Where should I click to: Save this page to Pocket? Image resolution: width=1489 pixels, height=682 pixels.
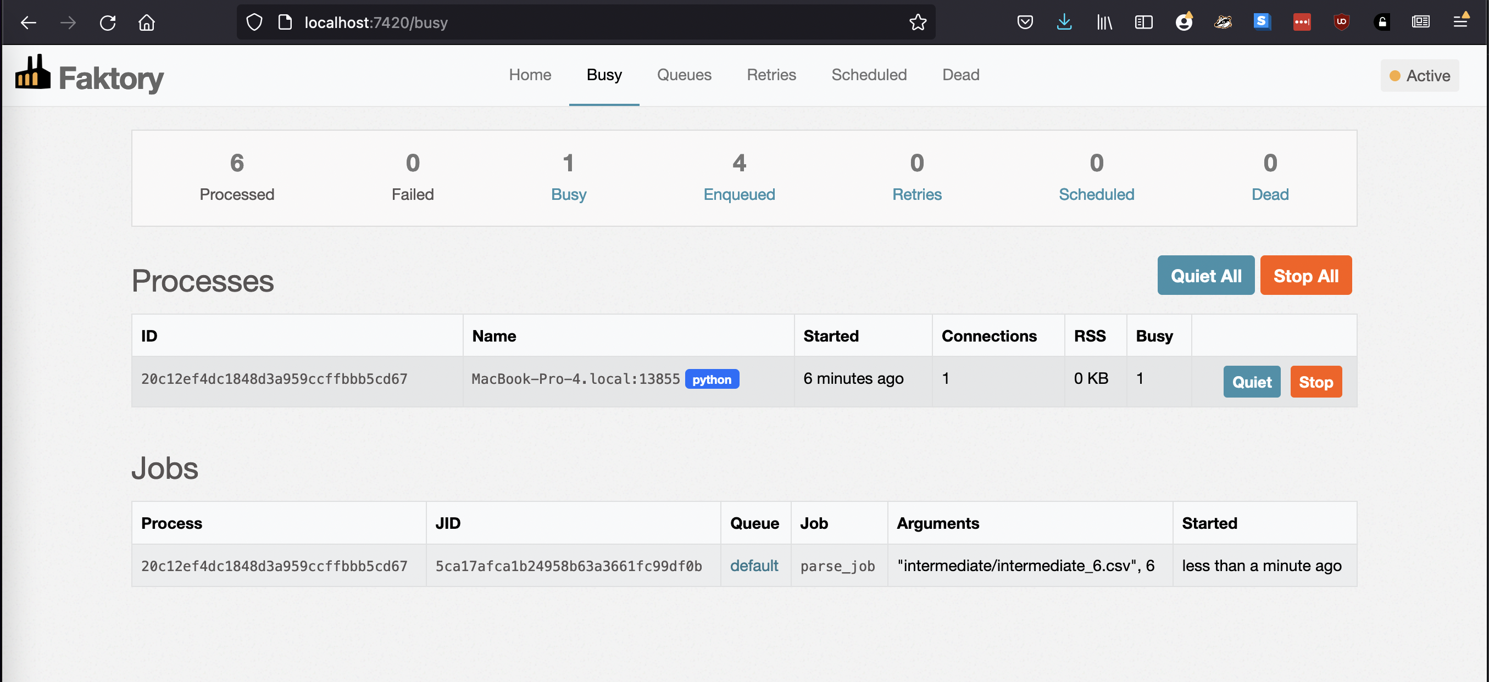tap(1025, 22)
